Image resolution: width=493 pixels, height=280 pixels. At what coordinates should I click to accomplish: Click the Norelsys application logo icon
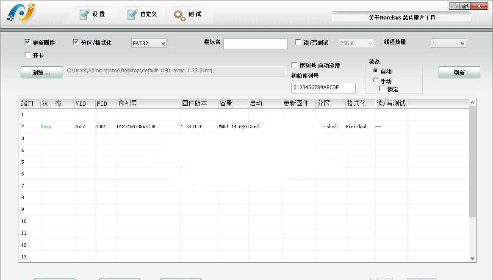[21, 13]
